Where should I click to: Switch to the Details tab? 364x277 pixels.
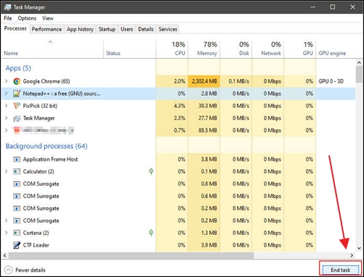tap(146, 29)
